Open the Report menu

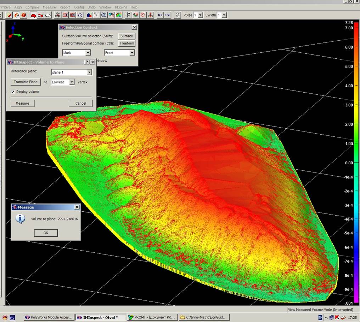(65, 7)
